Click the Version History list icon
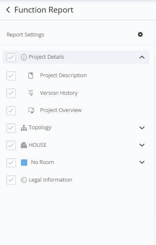 coord(31,93)
